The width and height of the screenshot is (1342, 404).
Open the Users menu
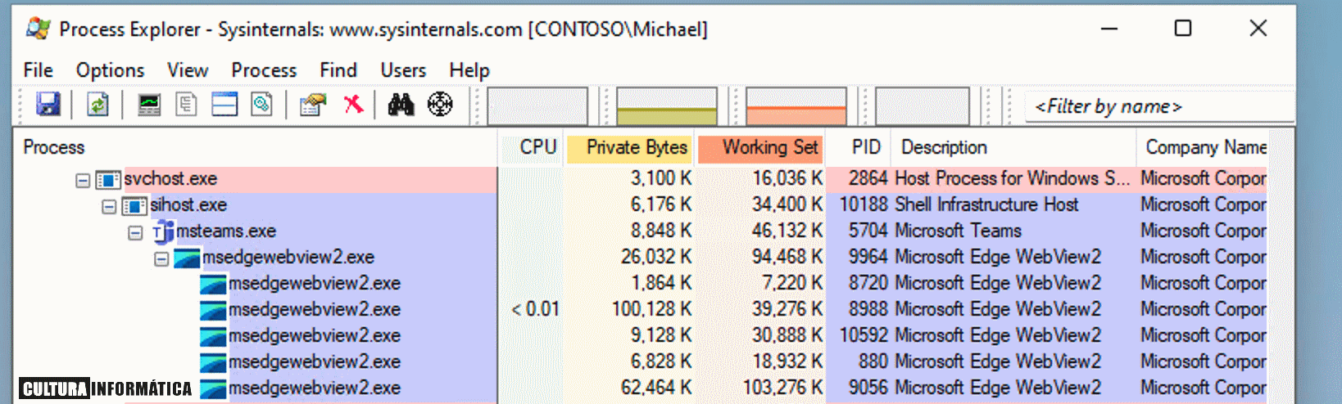(x=403, y=70)
